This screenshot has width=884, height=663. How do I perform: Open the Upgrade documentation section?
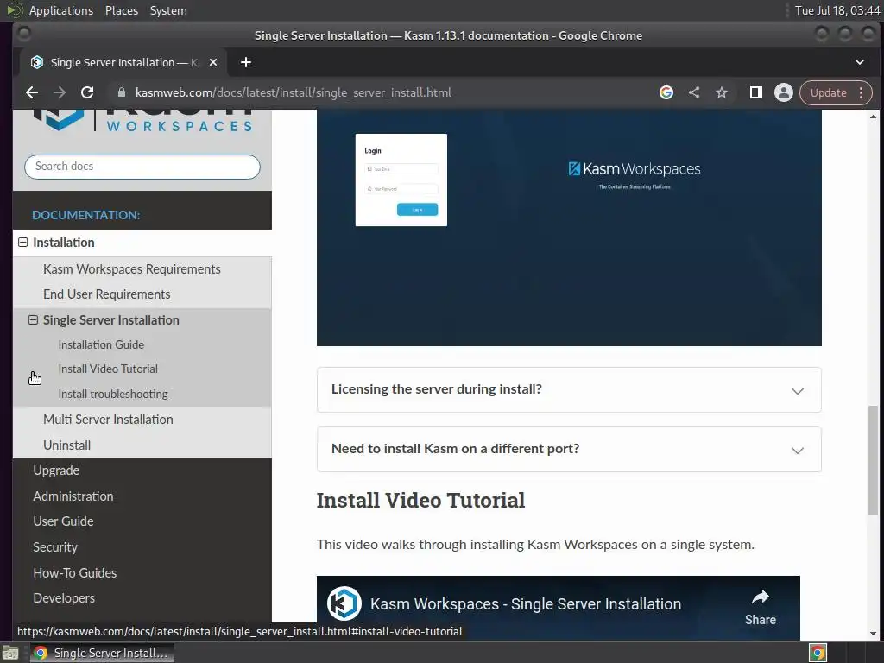[56, 470]
